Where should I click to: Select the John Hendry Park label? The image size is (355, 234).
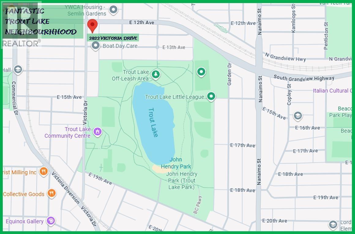pyautogui.click(x=176, y=163)
